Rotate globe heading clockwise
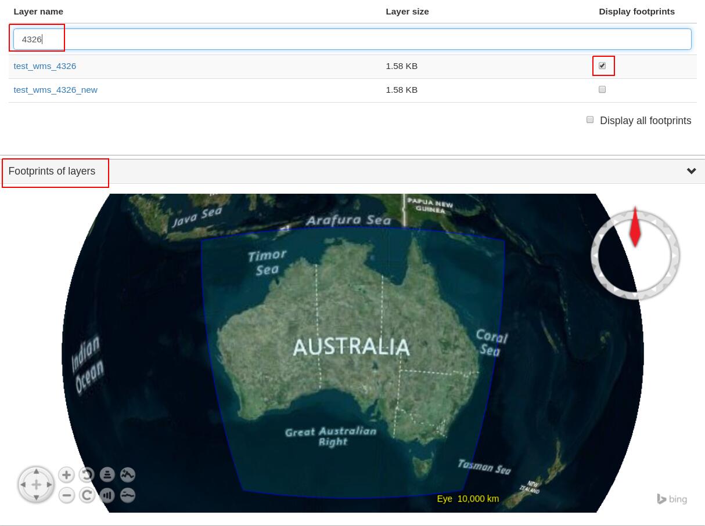 [x=87, y=495]
